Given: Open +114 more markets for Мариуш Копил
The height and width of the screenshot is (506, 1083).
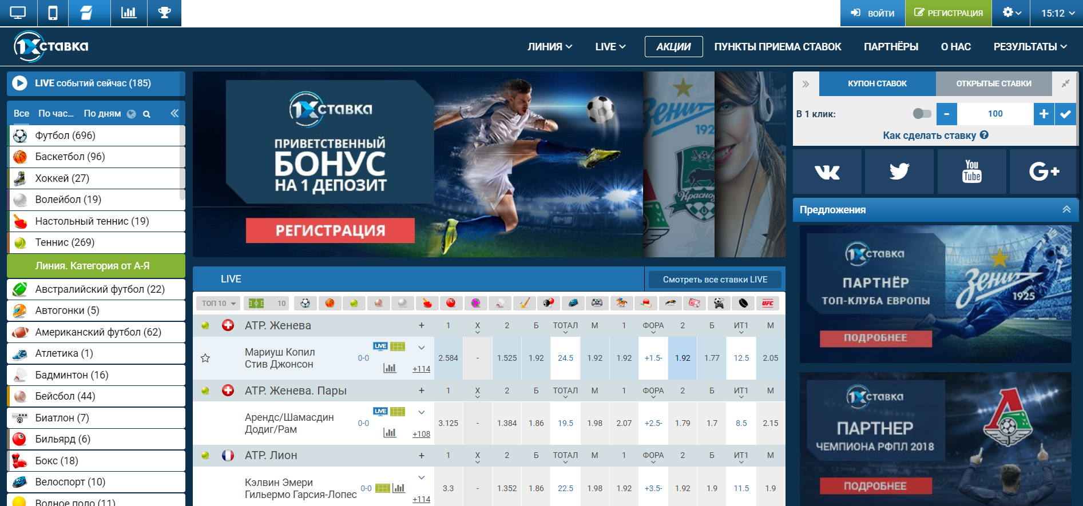Looking at the screenshot, I should coord(421,369).
